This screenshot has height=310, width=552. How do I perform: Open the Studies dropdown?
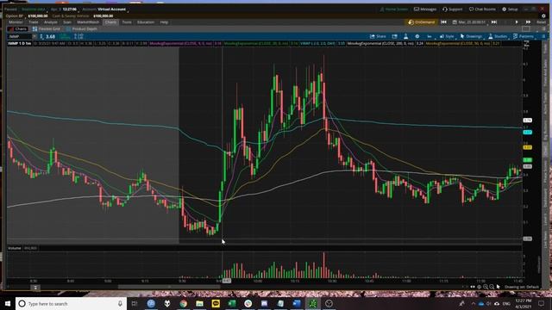click(498, 36)
